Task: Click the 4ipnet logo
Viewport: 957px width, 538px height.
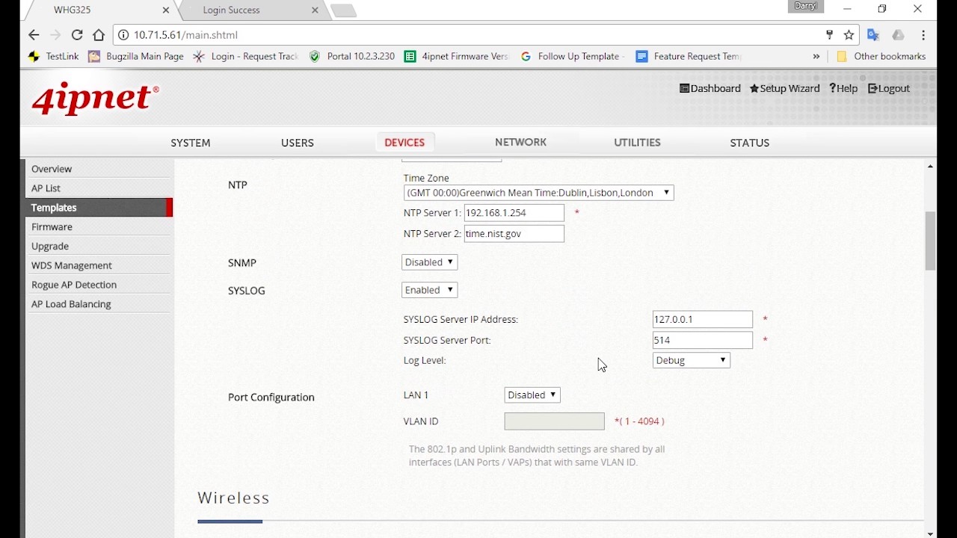Action: (x=95, y=98)
